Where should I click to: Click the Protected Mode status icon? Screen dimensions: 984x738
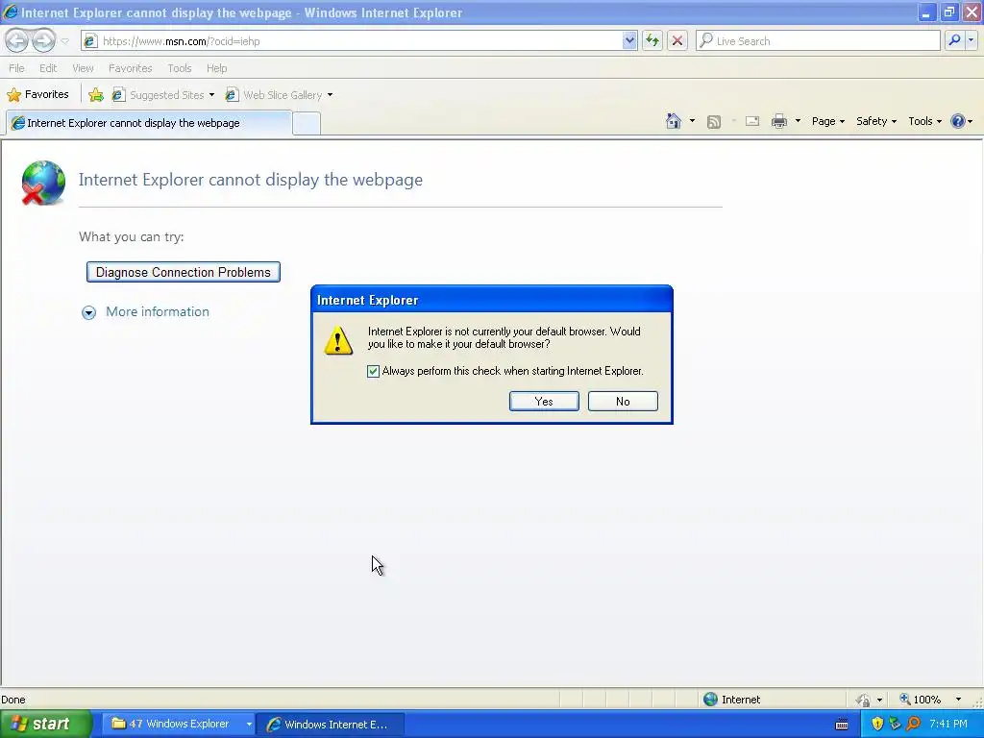864,700
